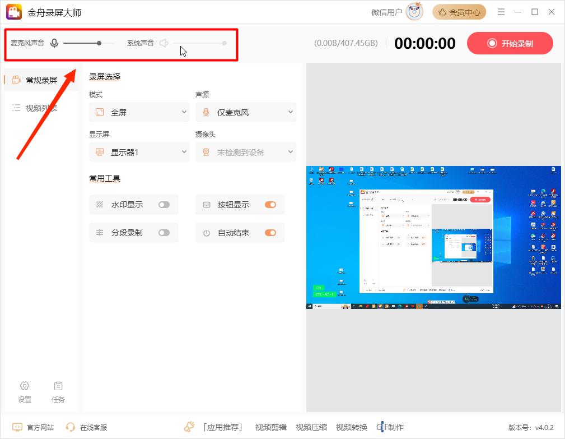Open the 模式 dropdown showing 全屏
The height and width of the screenshot is (439, 565).
point(139,112)
